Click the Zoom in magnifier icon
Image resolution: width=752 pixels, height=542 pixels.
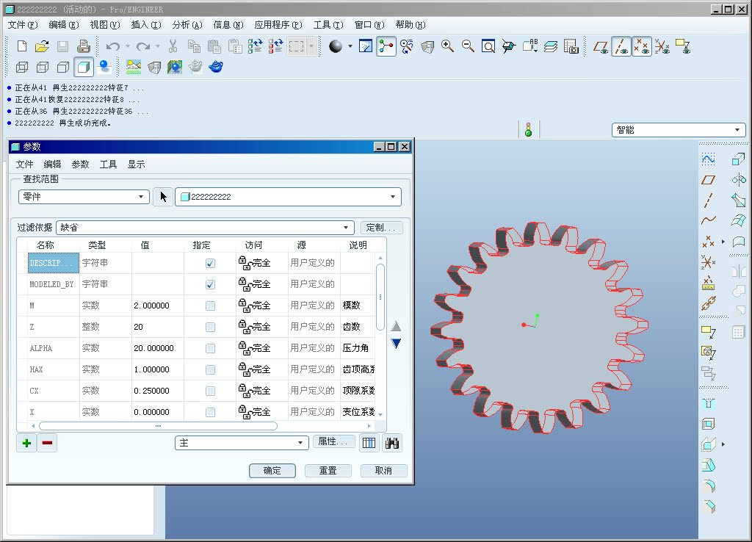[447, 46]
